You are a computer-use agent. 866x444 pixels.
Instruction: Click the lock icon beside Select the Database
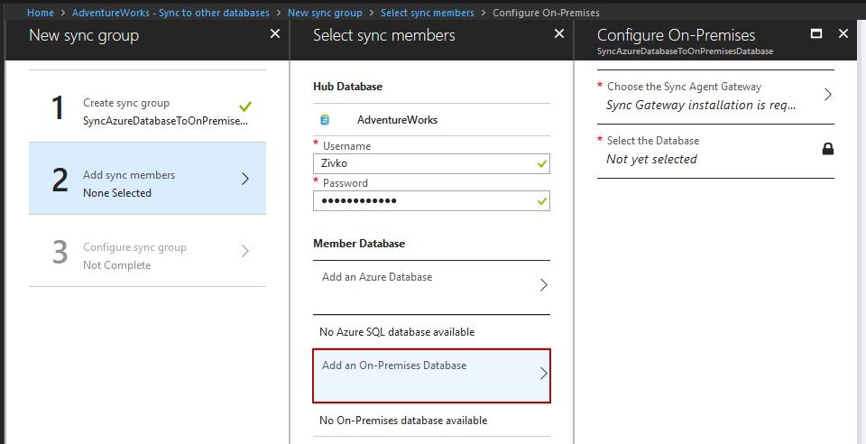click(828, 149)
